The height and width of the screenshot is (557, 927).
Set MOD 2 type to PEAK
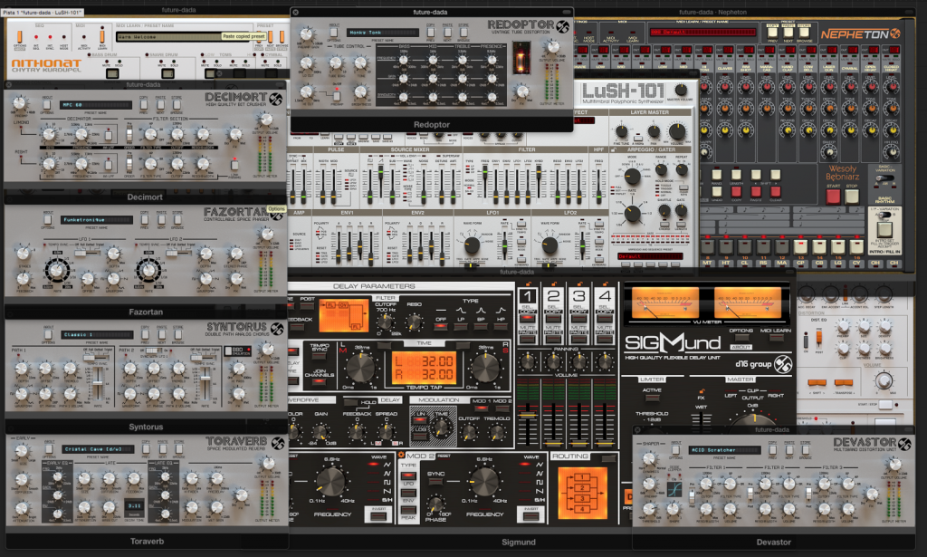(408, 509)
